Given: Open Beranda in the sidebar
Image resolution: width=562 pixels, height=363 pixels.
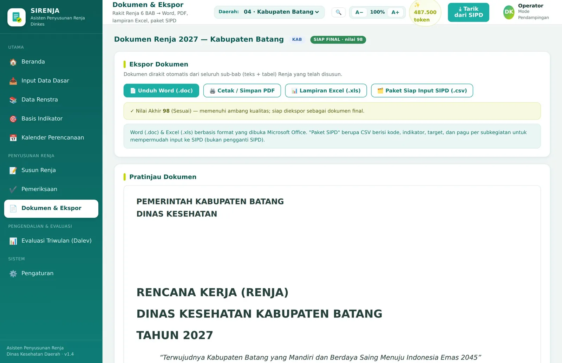Looking at the screenshot, I should pos(51,62).
